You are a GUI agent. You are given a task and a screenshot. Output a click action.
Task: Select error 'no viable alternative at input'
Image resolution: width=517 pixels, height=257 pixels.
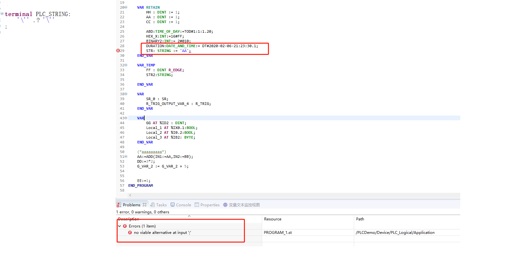click(x=162, y=233)
